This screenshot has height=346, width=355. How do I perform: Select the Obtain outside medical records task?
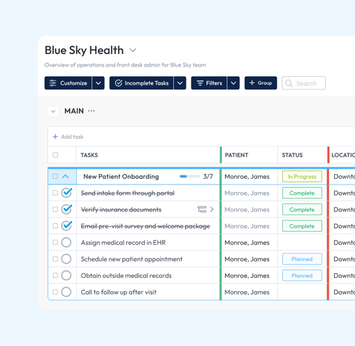tap(126, 275)
